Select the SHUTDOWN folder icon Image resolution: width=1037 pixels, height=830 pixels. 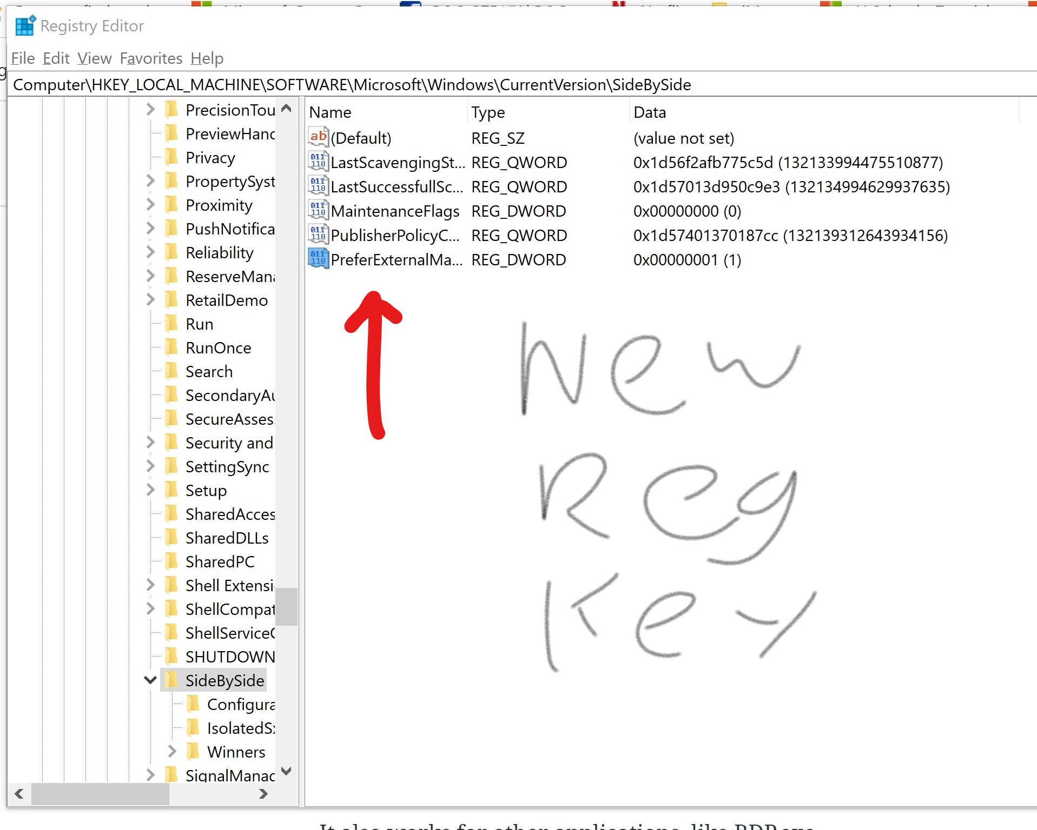click(x=171, y=656)
